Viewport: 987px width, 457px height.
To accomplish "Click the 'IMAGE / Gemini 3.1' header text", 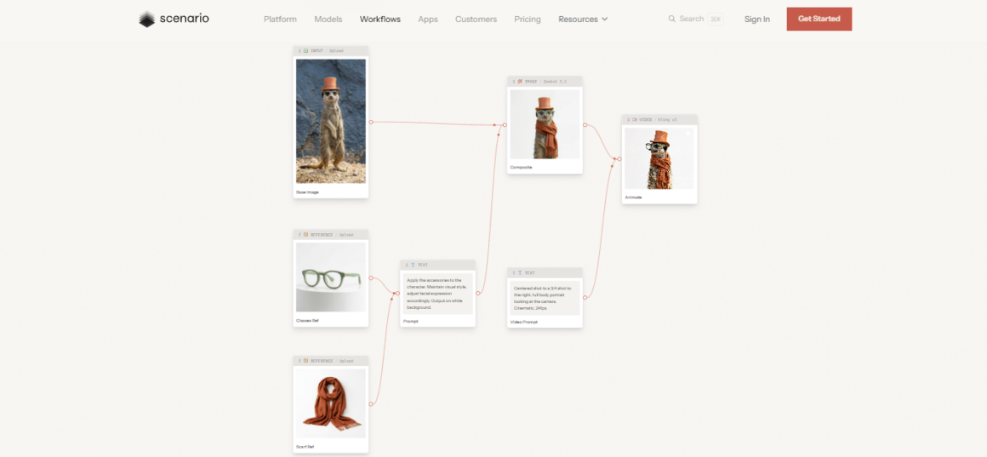I will [545, 81].
